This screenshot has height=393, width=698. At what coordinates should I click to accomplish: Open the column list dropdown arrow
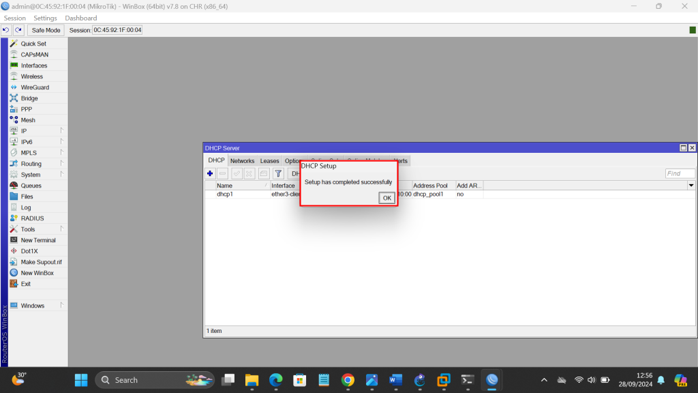(691, 186)
